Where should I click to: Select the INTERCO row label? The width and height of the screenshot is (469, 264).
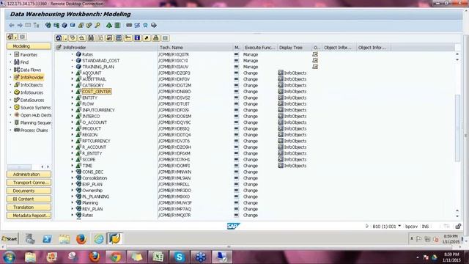click(x=91, y=116)
